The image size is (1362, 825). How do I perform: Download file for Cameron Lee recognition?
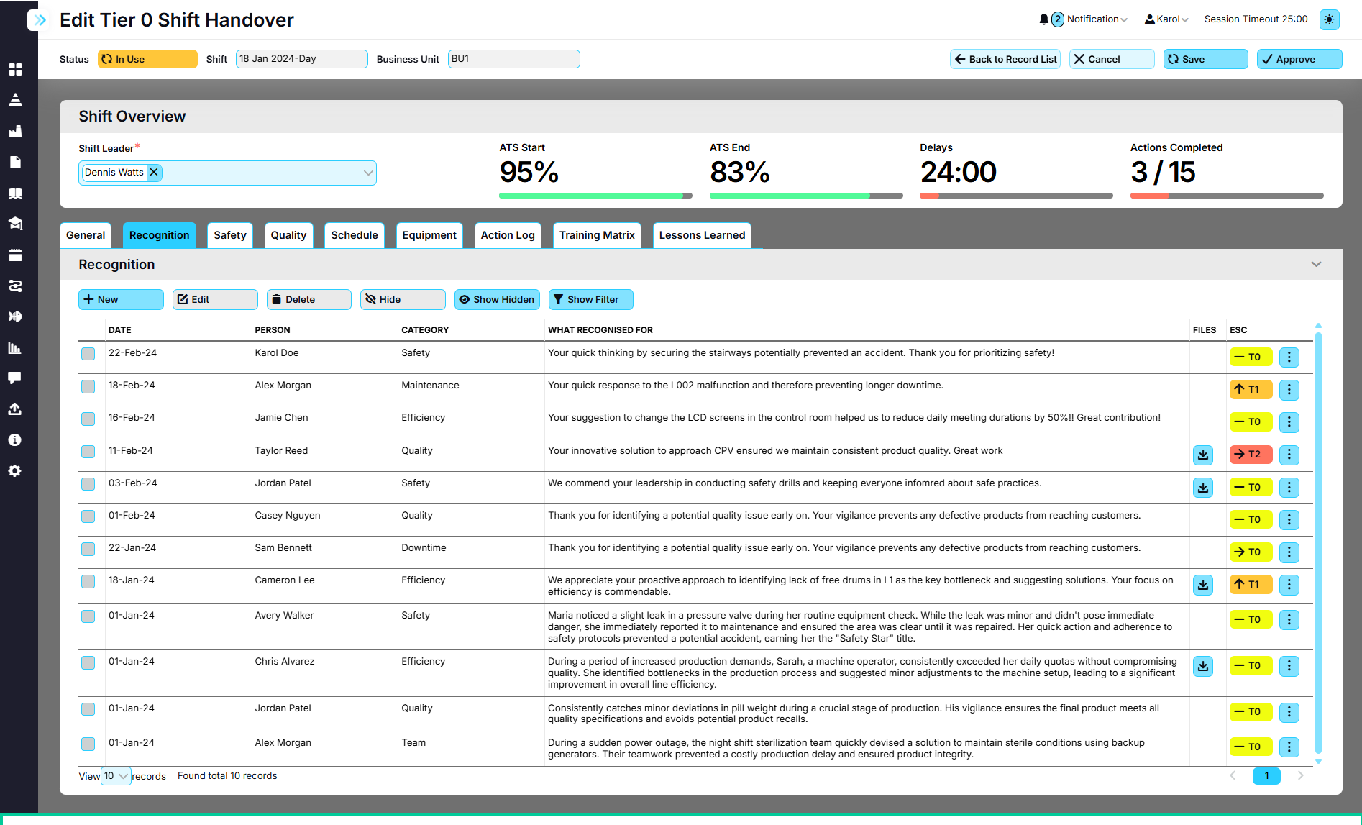click(1203, 585)
